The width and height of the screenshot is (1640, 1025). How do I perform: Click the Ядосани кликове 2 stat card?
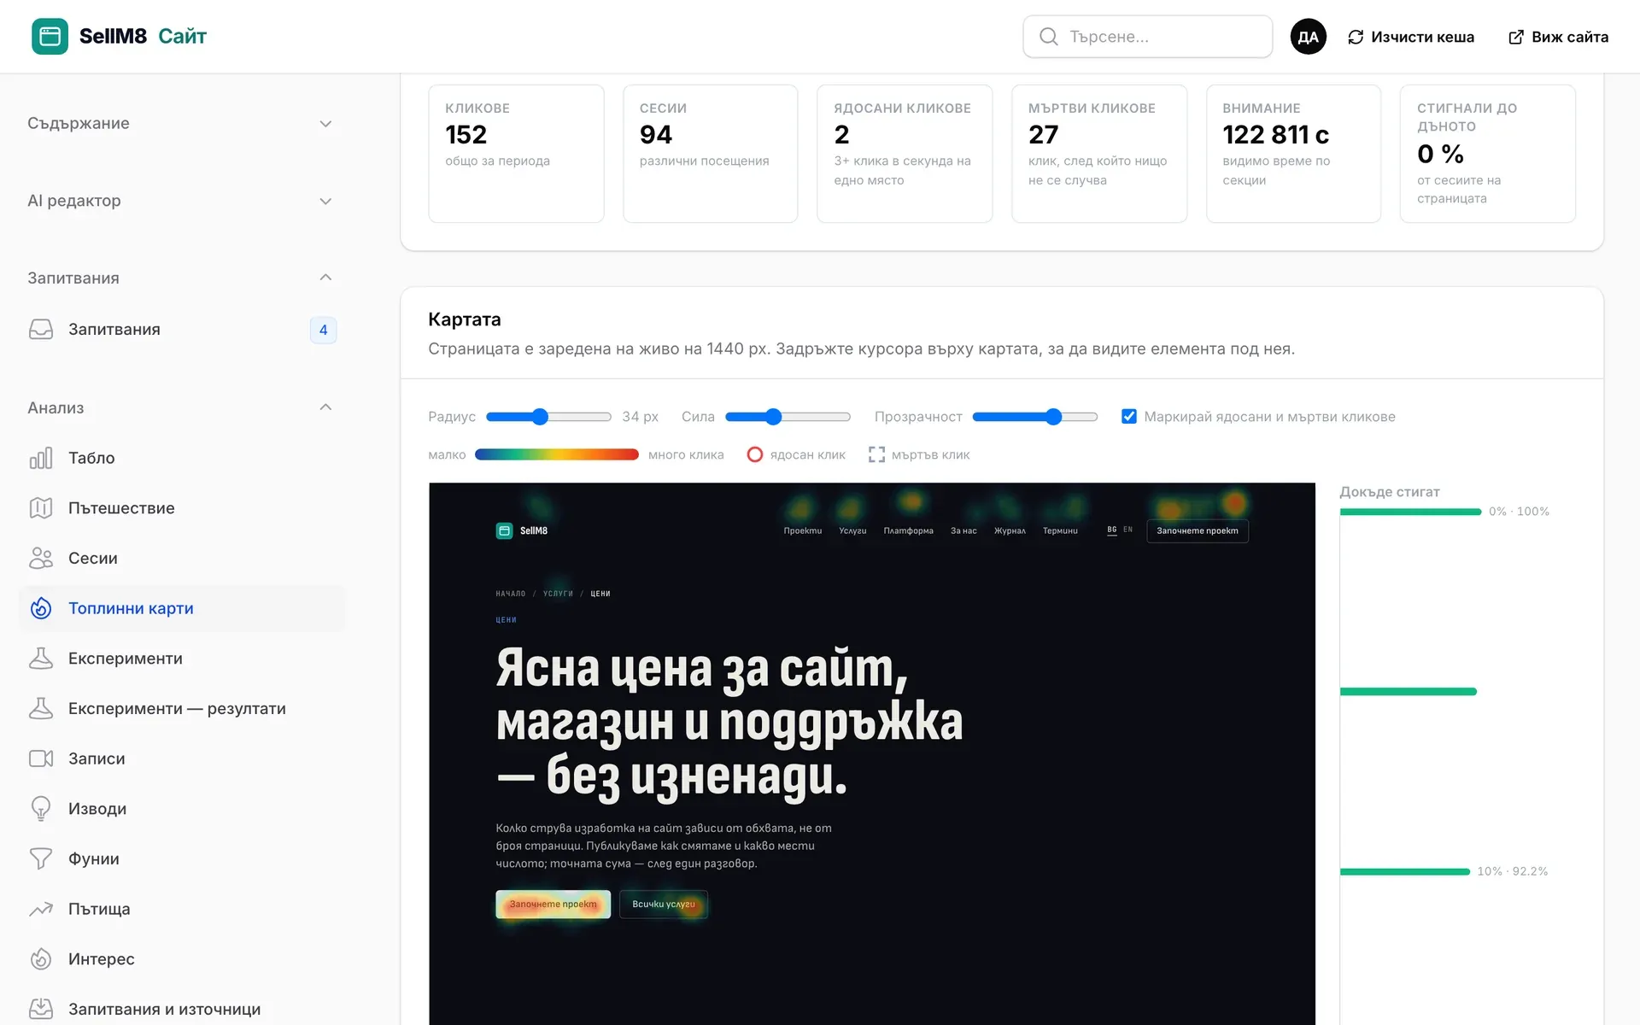coord(905,154)
